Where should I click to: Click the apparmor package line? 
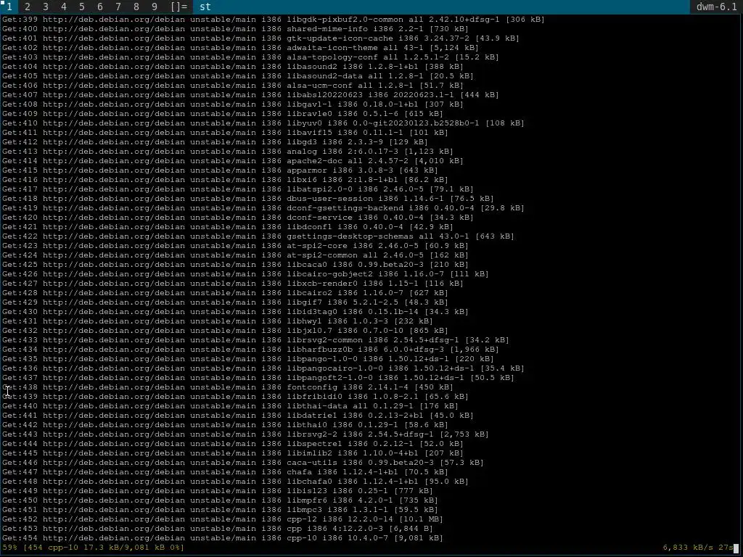220,170
